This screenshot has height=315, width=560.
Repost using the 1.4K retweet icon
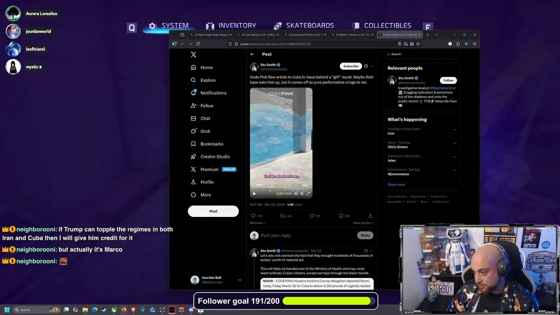tap(283, 216)
